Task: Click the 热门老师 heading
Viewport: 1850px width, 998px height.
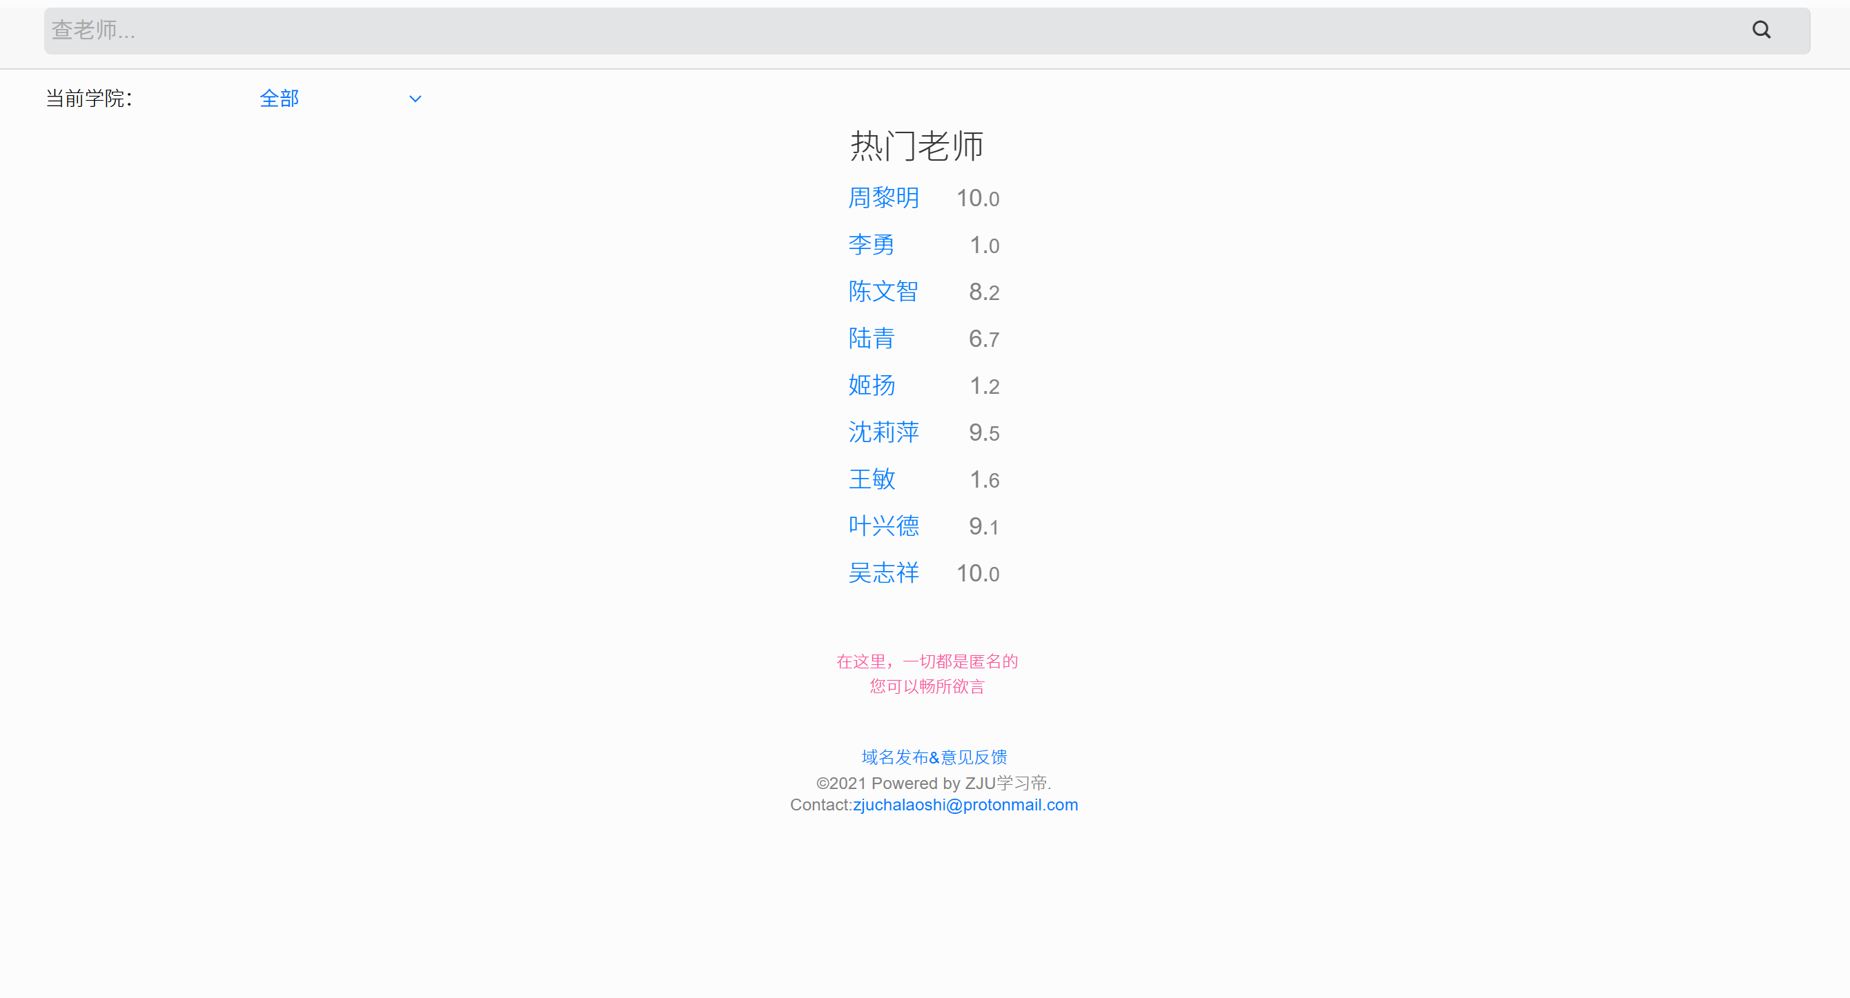Action: click(916, 146)
